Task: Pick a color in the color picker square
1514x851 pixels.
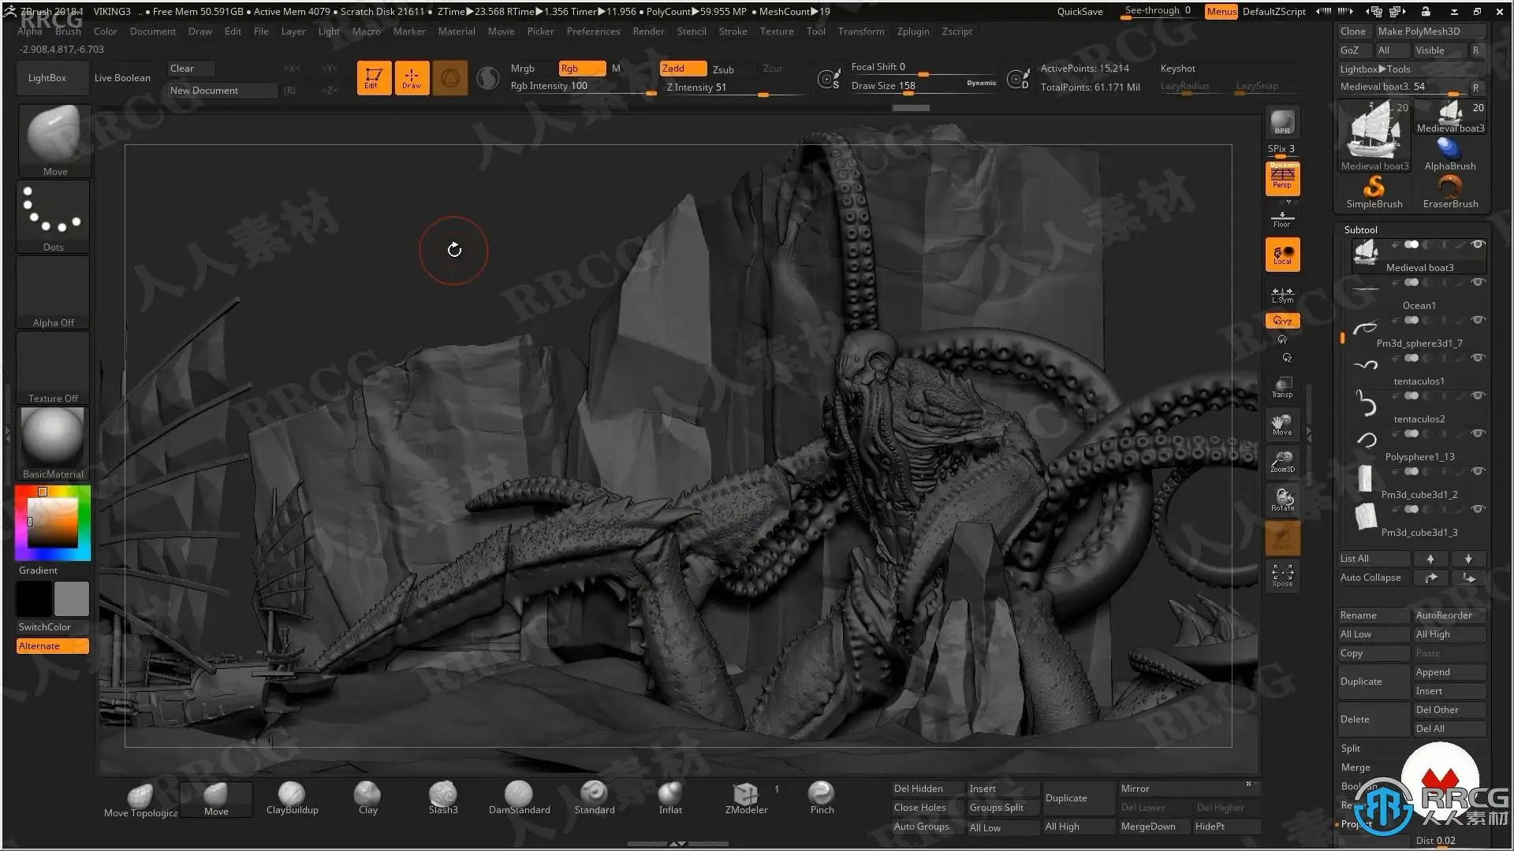Action: [x=53, y=522]
